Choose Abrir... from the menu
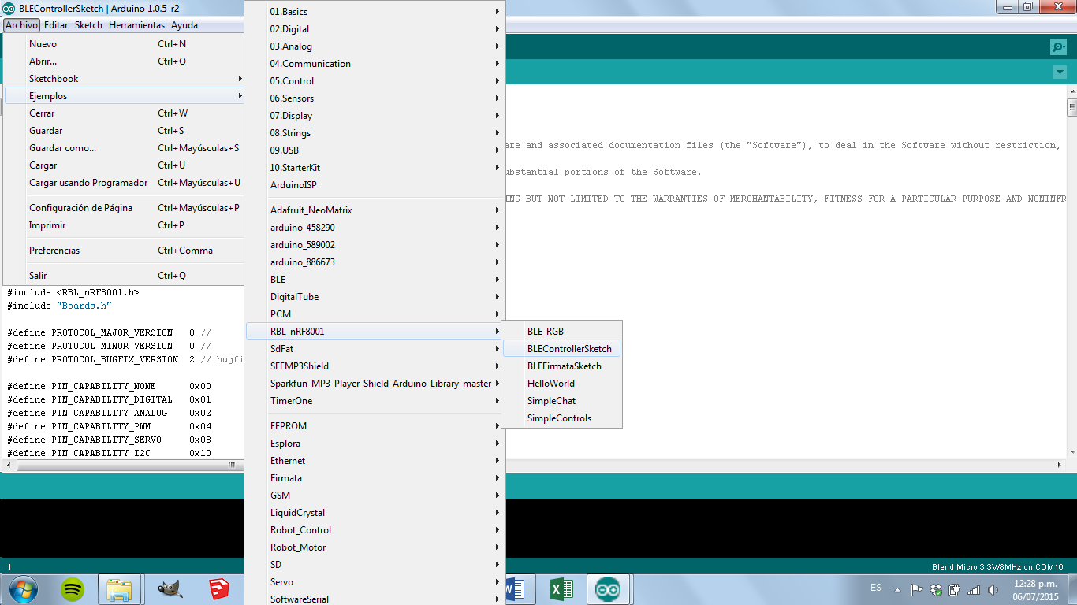Image resolution: width=1077 pixels, height=605 pixels. (x=125, y=61)
